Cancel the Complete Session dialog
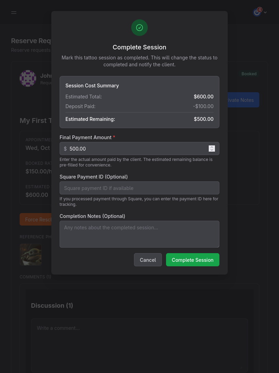Viewport: 279px width, 373px height. pos(148,260)
